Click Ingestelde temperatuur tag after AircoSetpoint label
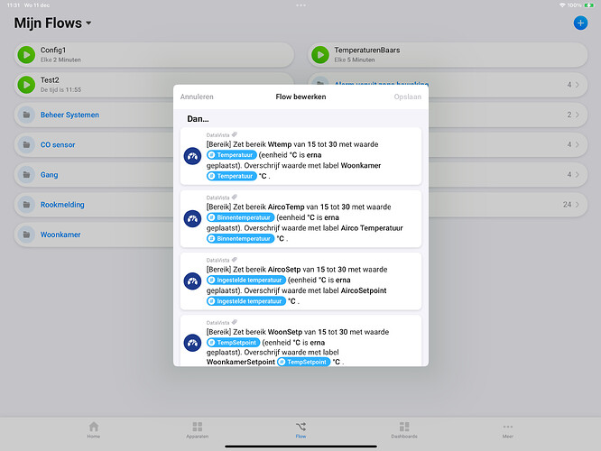This screenshot has width=601, height=451. 246,301
